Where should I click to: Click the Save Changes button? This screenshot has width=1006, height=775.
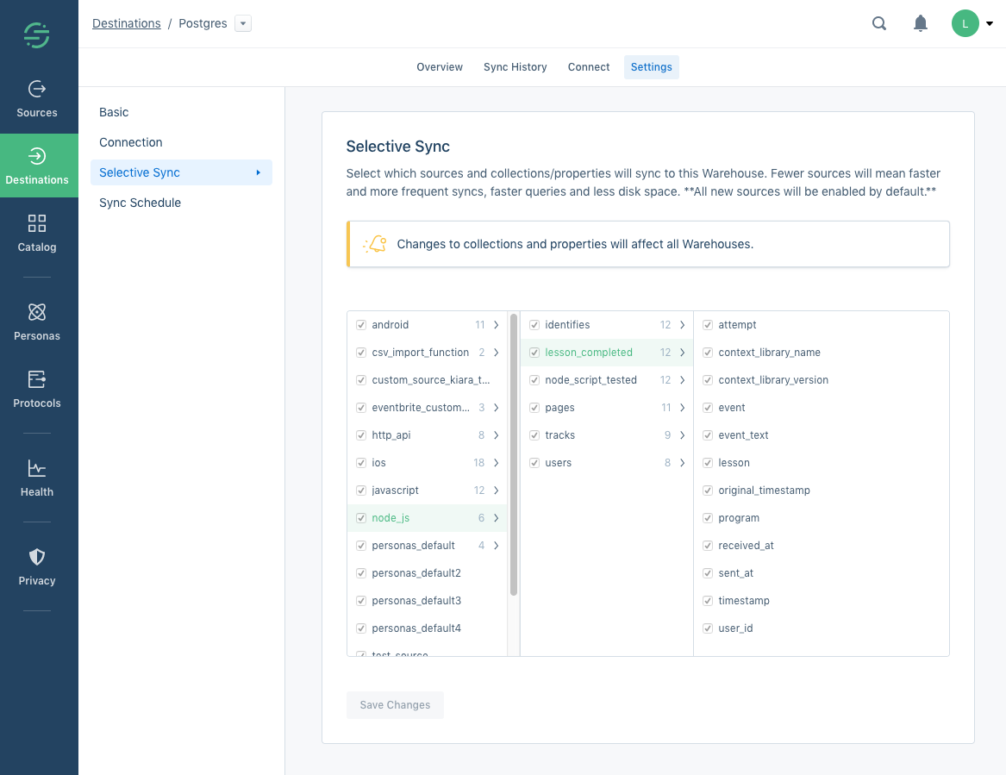tap(395, 705)
